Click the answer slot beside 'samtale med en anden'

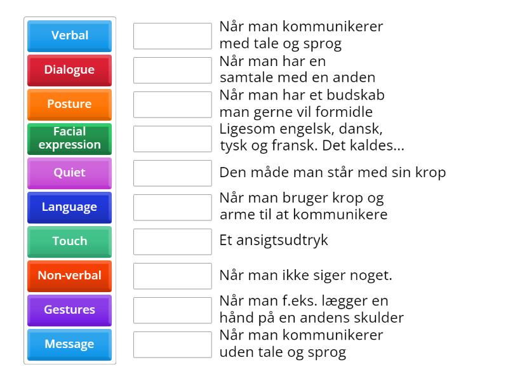(171, 70)
